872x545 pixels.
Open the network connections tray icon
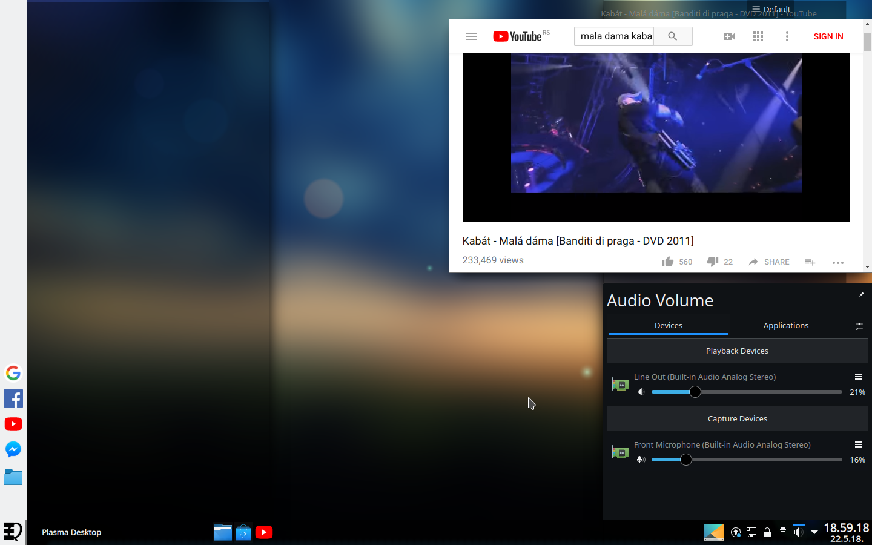751,532
